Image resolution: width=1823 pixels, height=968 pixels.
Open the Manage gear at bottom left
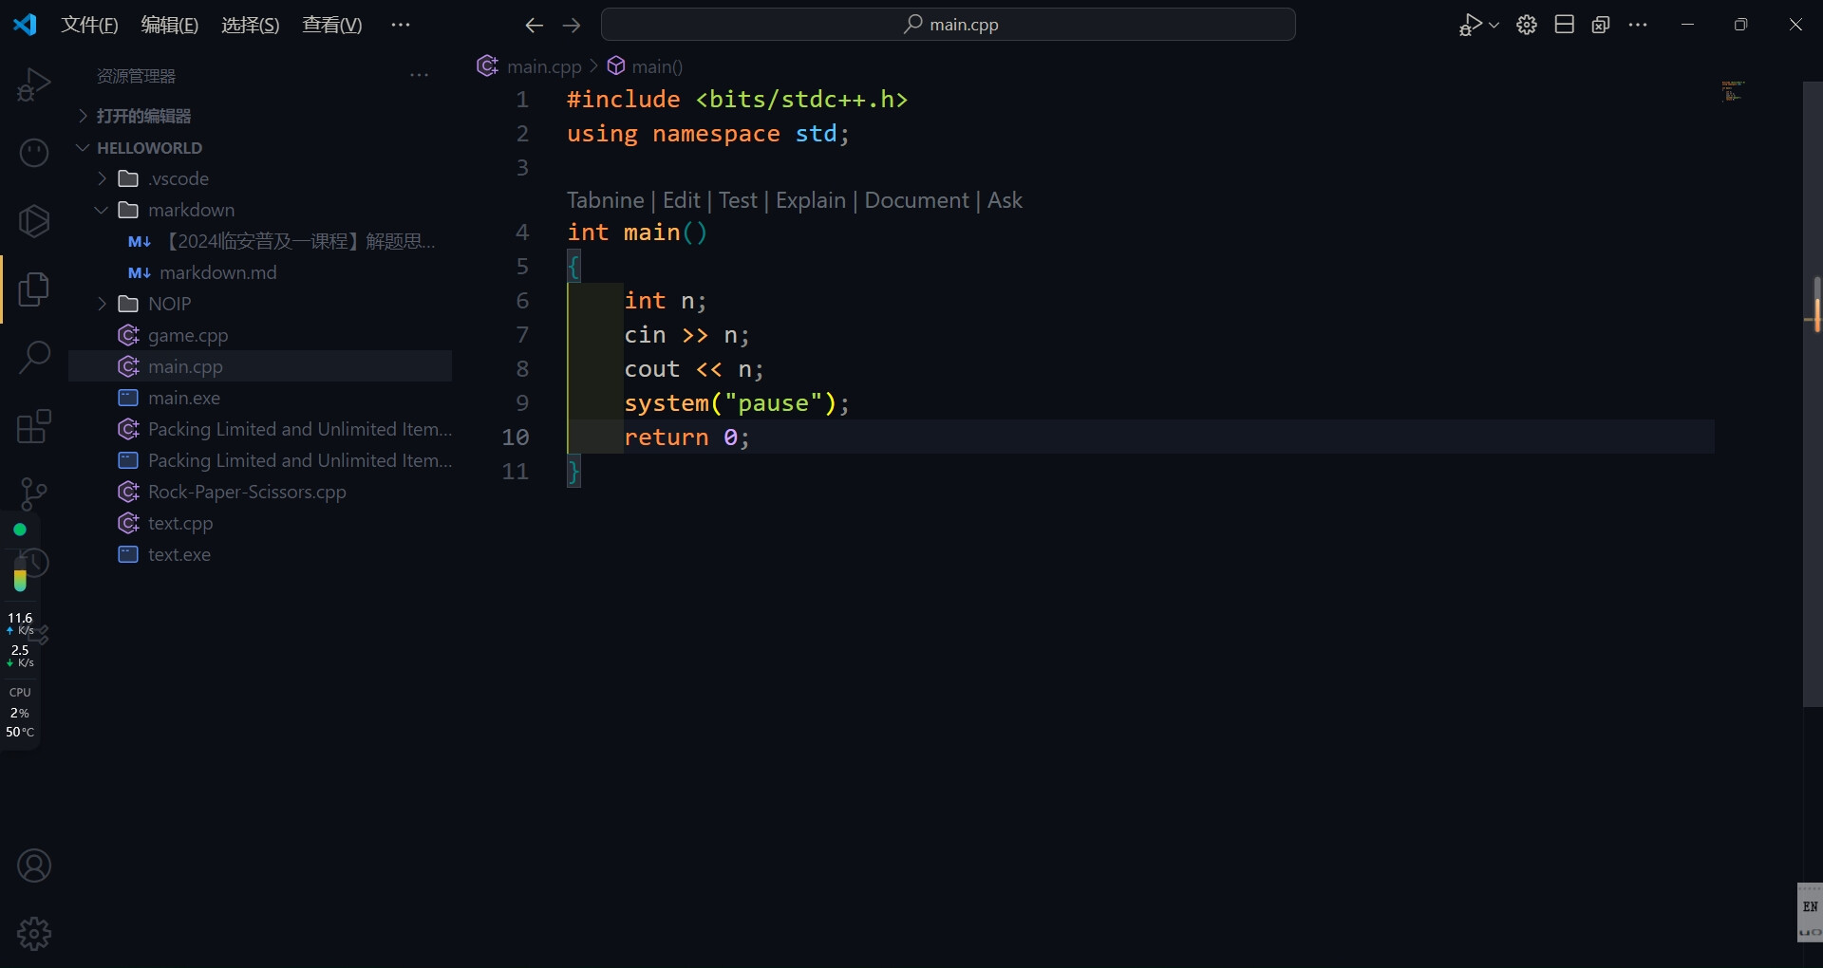[x=34, y=934]
